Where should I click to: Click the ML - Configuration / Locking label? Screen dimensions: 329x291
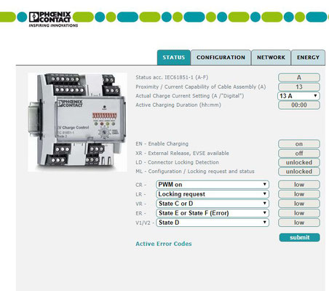pyautogui.click(x=195, y=172)
